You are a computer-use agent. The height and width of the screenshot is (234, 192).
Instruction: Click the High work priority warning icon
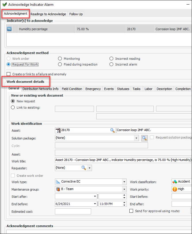point(174,189)
